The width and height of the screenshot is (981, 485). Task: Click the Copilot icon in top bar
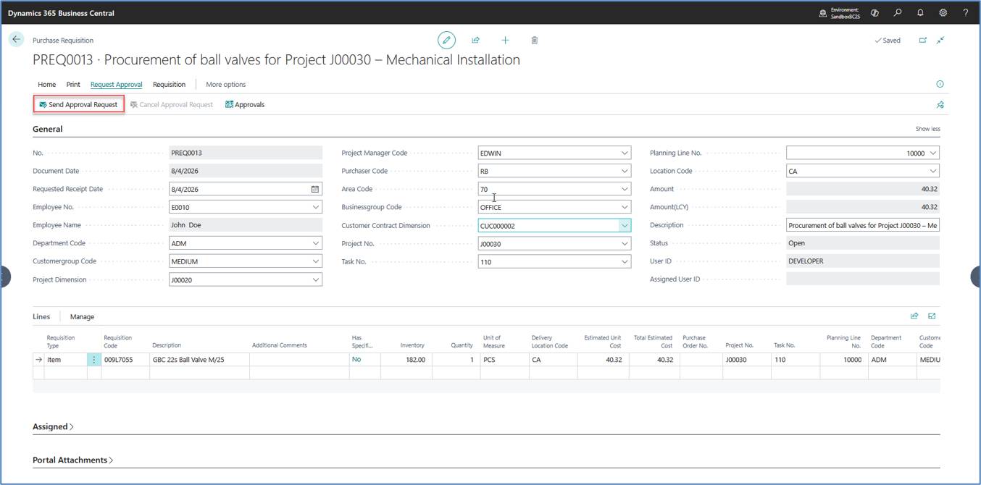tap(874, 12)
